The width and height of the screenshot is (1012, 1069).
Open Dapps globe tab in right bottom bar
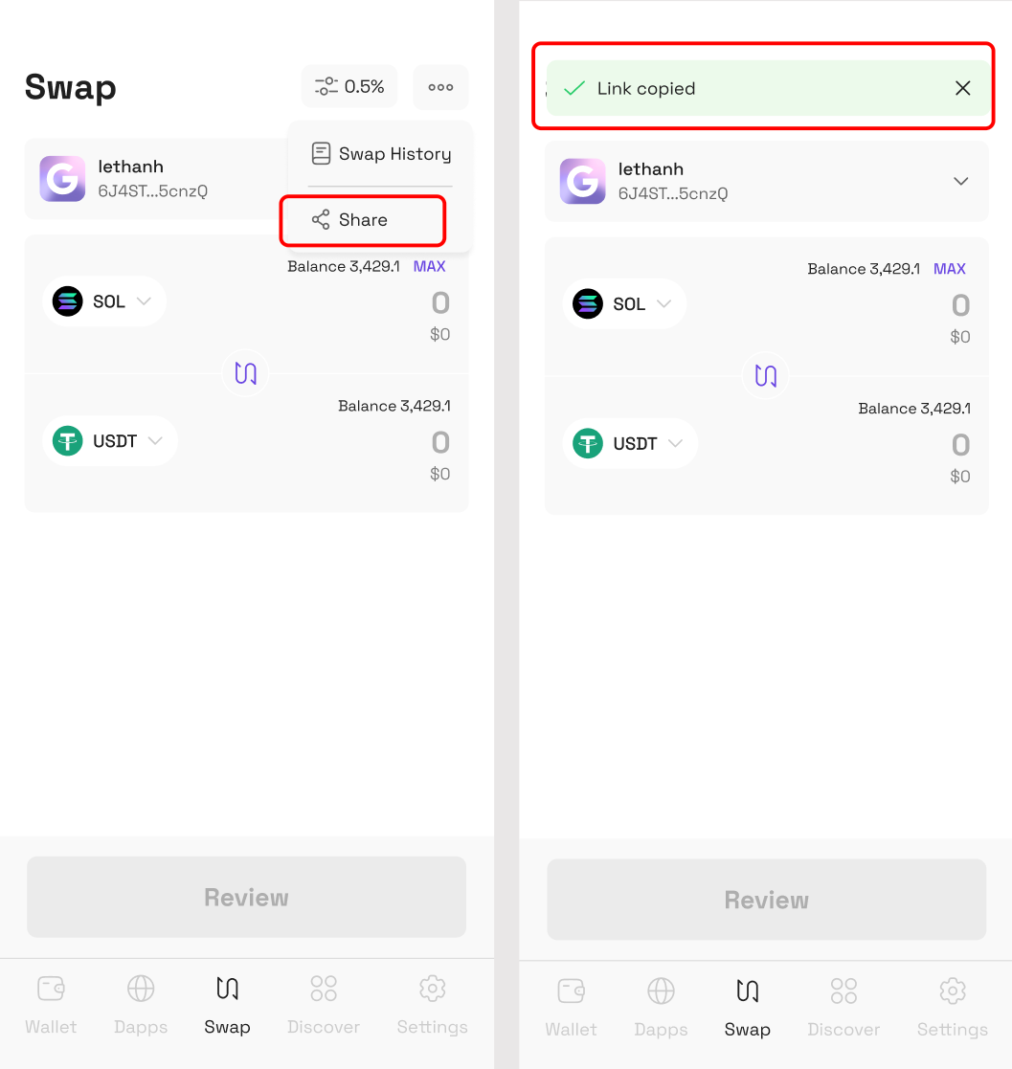pos(661,1008)
